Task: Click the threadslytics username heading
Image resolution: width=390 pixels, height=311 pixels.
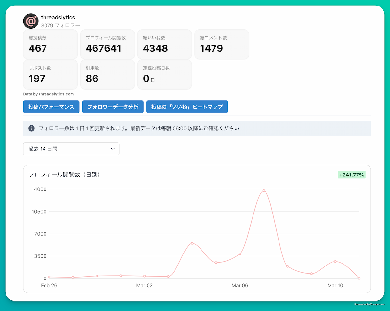Action: tap(58, 17)
